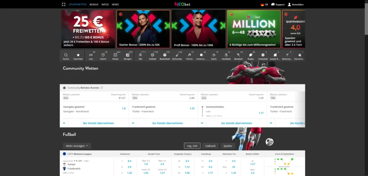The height and width of the screenshot is (176, 368).
Task: Expand the first 2er Kombi card chevron
Action: coord(133,123)
